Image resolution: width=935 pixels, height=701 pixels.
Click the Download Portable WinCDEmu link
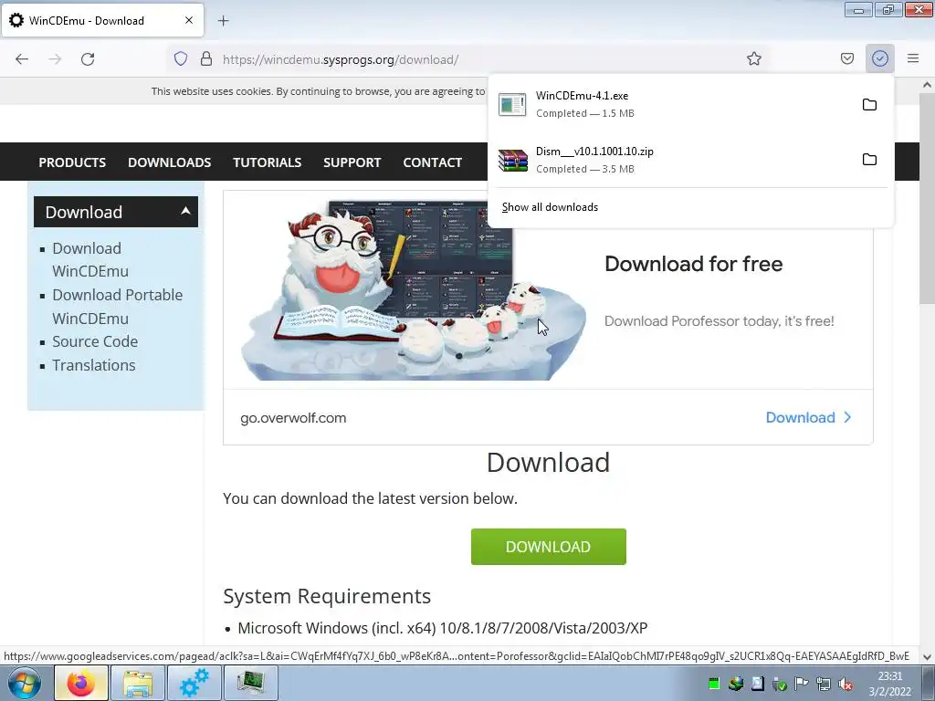(117, 307)
